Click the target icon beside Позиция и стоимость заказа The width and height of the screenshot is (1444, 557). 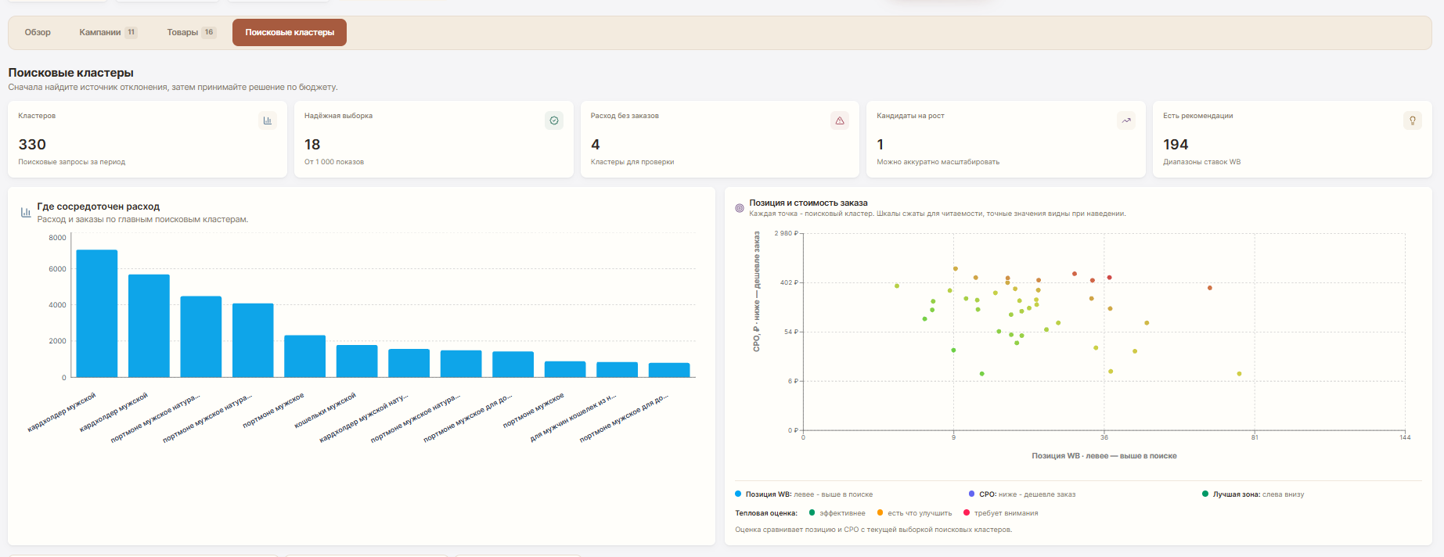click(x=740, y=208)
